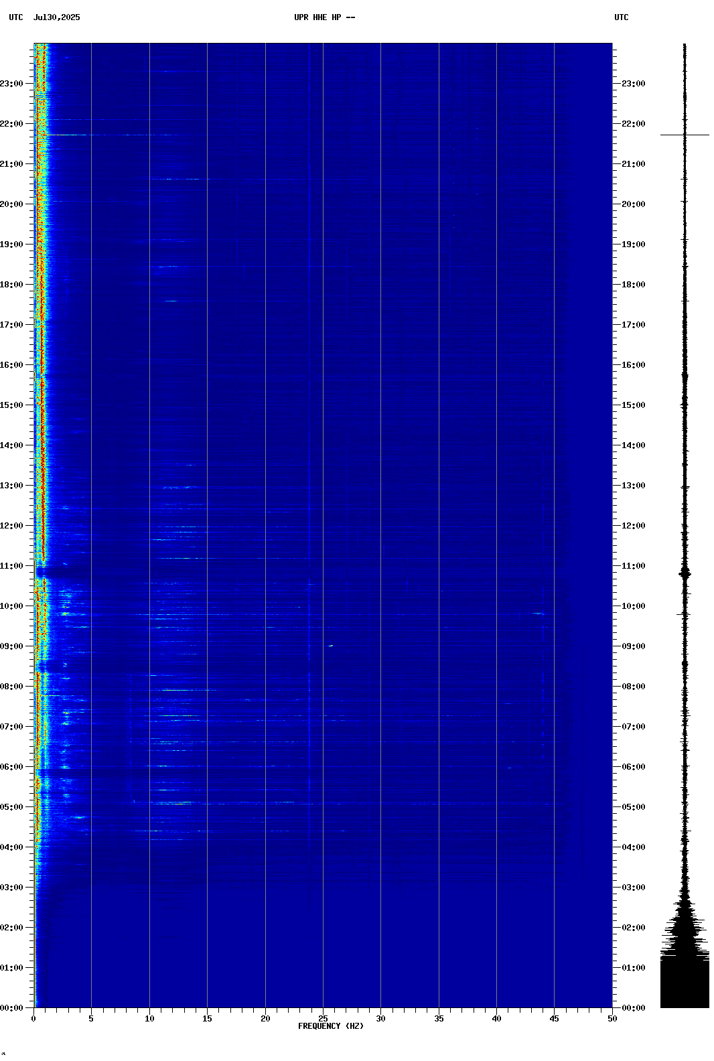Click the top-right 'UTC' label
The image size is (714, 1061).
pyautogui.click(x=621, y=17)
